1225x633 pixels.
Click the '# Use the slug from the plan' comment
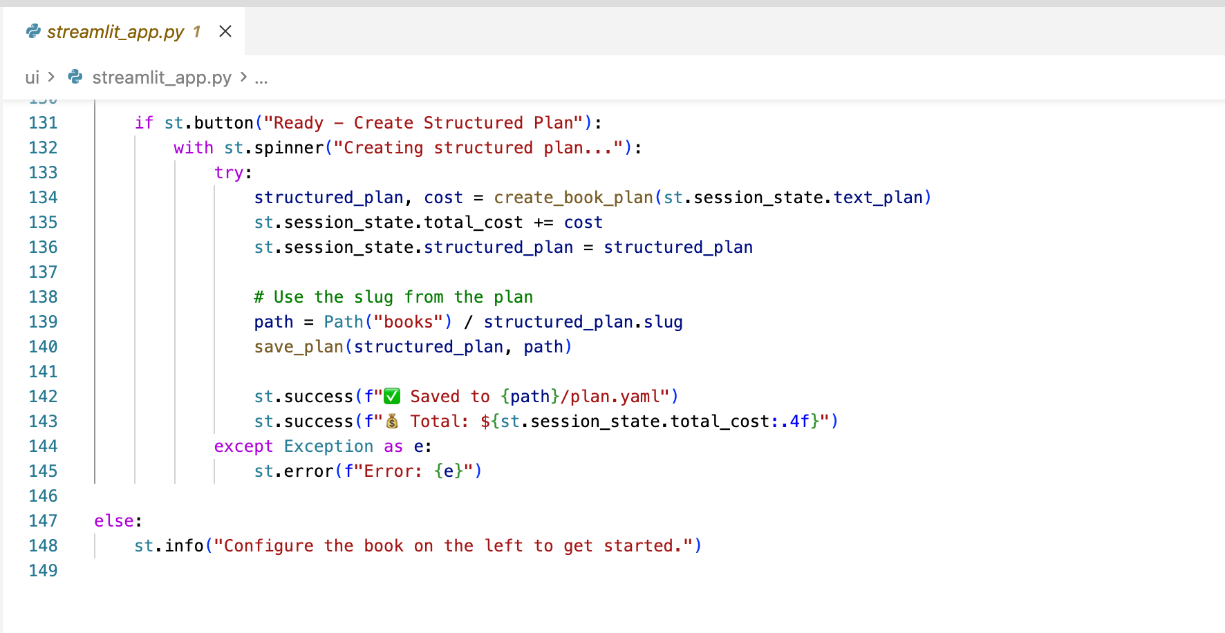click(x=393, y=297)
